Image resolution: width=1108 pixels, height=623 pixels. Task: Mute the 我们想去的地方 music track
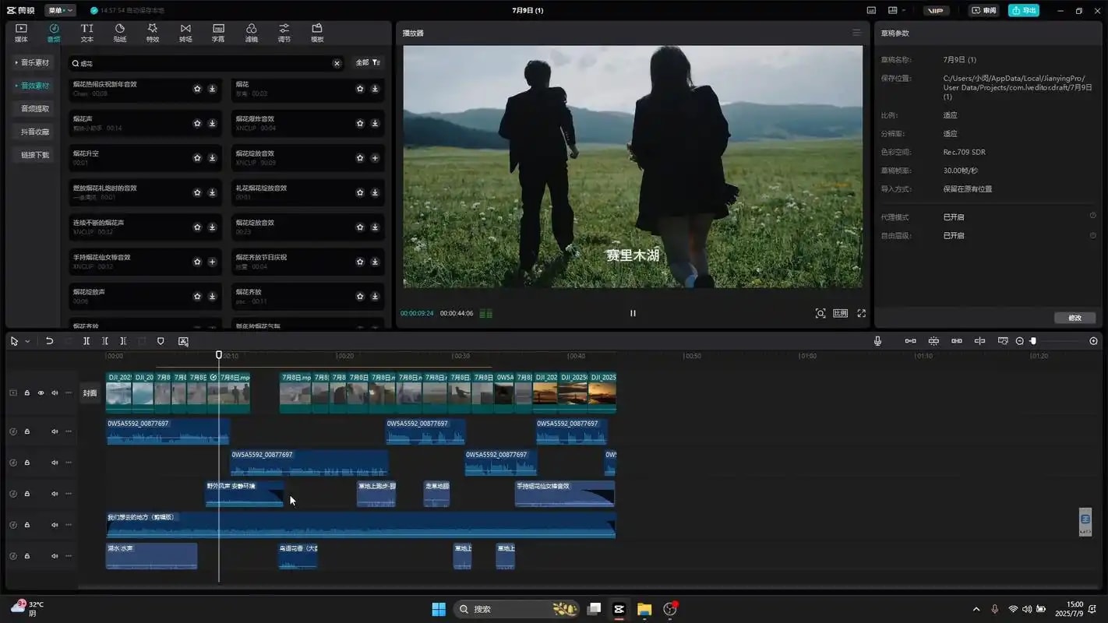55,525
